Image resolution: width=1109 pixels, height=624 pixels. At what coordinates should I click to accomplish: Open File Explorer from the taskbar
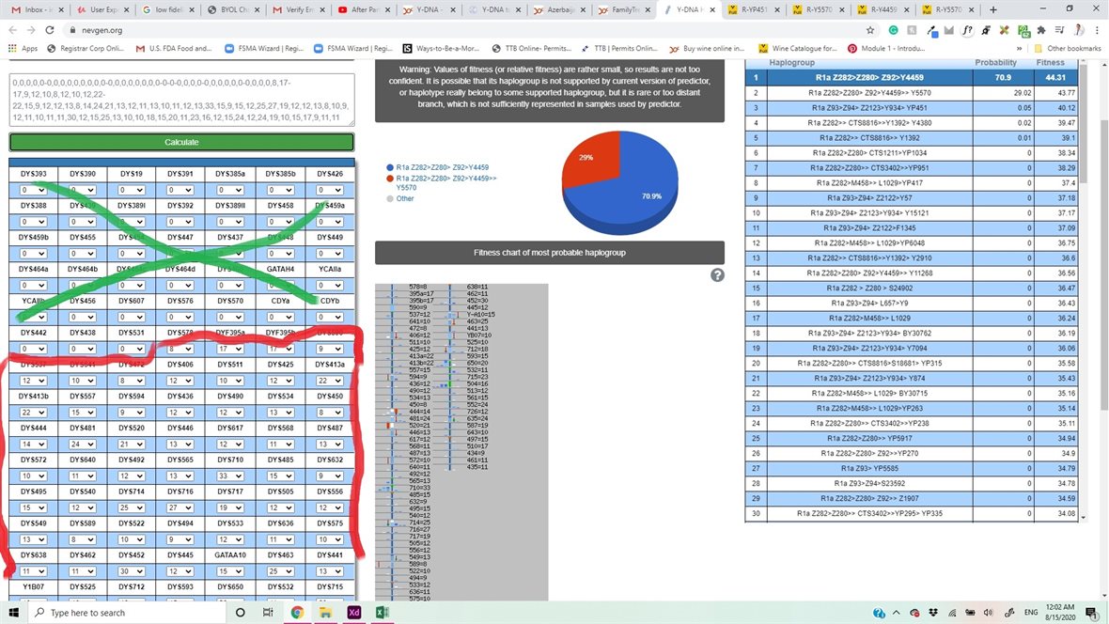click(x=324, y=612)
